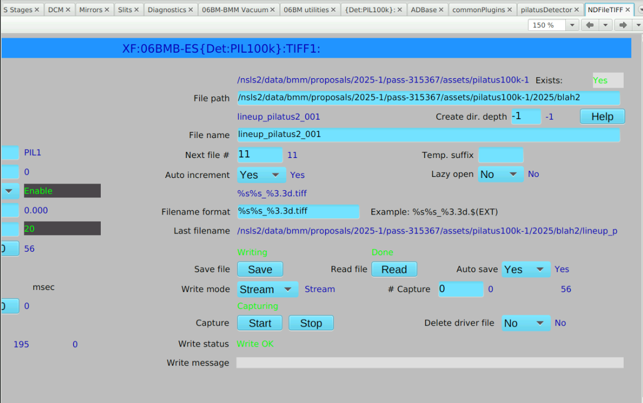Click the green 'Enable' readback

pyautogui.click(x=62, y=191)
